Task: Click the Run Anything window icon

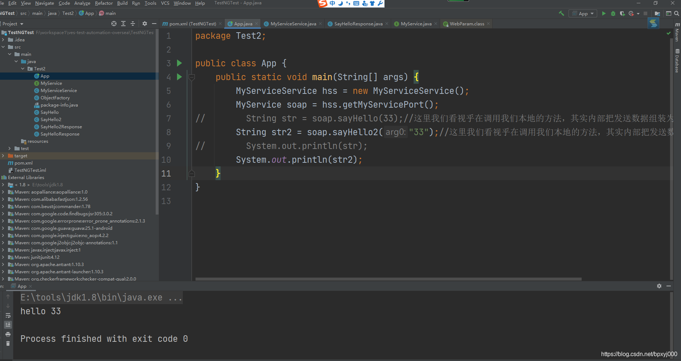Action: tap(669, 13)
